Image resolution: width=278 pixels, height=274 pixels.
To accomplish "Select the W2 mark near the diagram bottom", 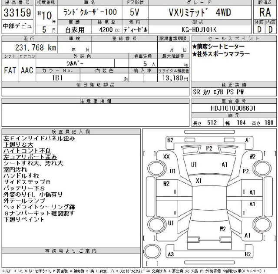I will tap(223, 229).
